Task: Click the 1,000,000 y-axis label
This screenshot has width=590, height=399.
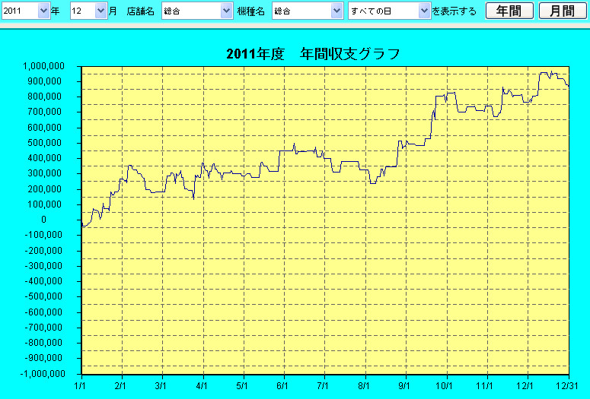Action: [x=44, y=66]
